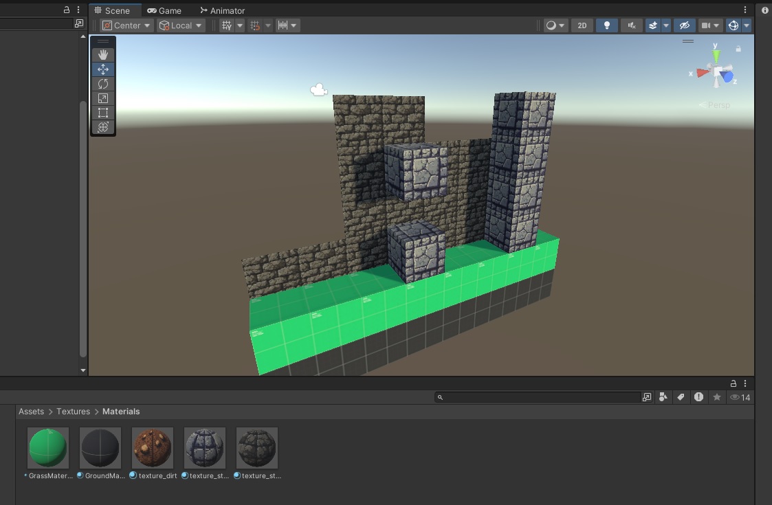Select the Rect tool

(x=103, y=113)
